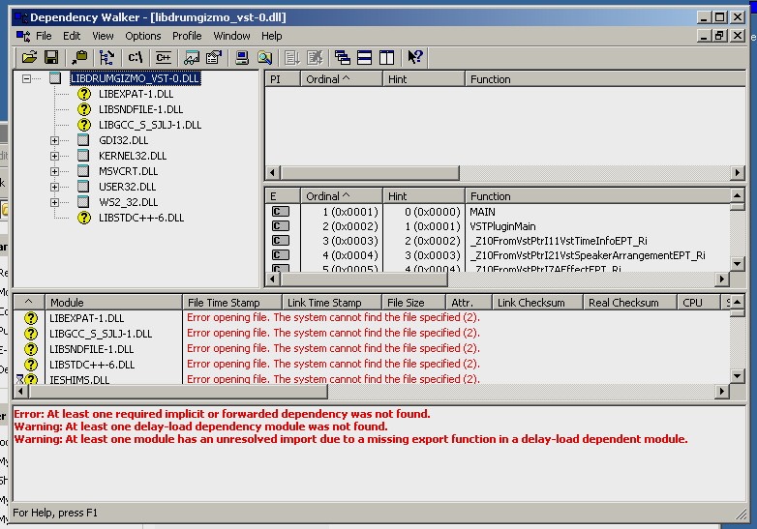
Task: Select LIBSTDC++-6.DLL in the module list
Action: 92,365
